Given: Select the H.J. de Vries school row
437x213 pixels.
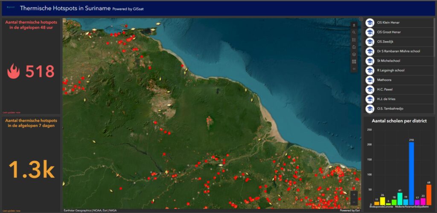Looking at the screenshot, I should (x=399, y=99).
